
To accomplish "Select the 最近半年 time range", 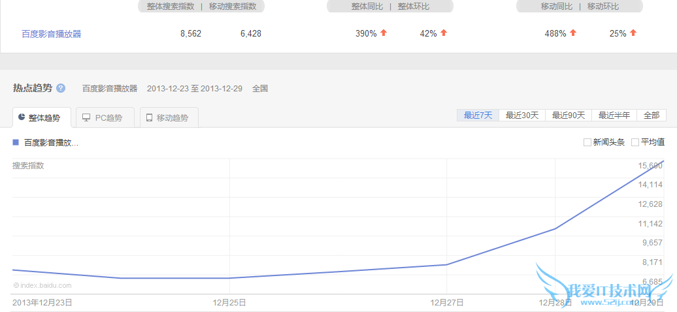I will 614,116.
